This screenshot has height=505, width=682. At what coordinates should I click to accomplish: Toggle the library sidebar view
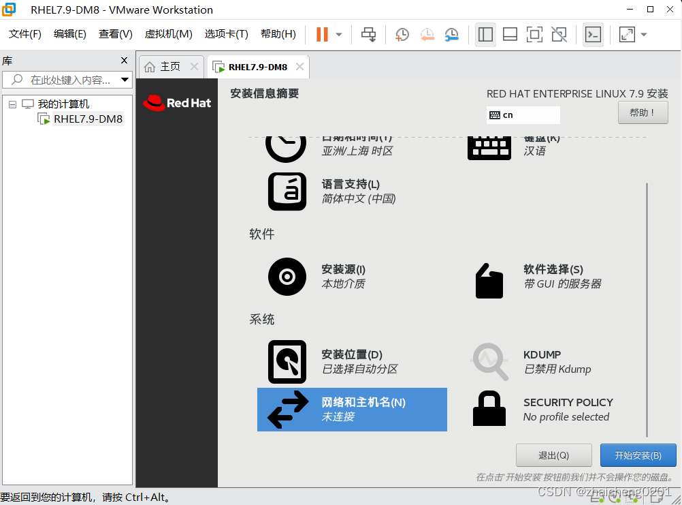485,34
